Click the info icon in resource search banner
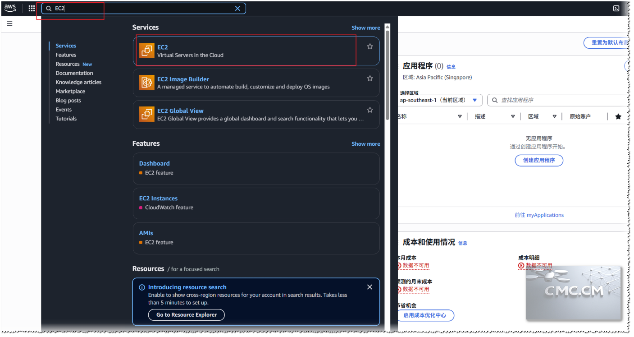This screenshot has width=634, height=337. tap(142, 287)
